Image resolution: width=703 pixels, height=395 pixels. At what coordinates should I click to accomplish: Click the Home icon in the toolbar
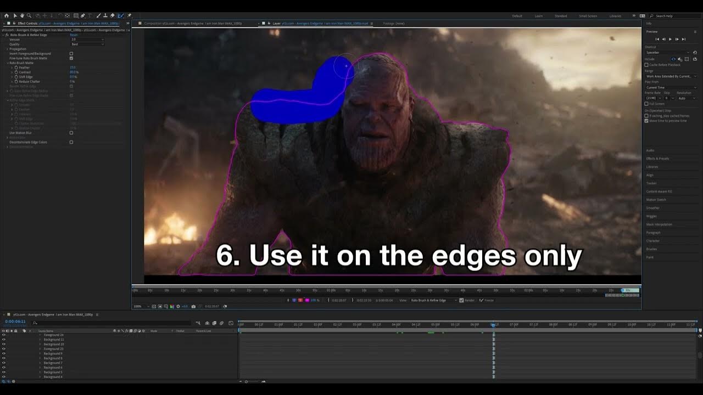click(7, 16)
